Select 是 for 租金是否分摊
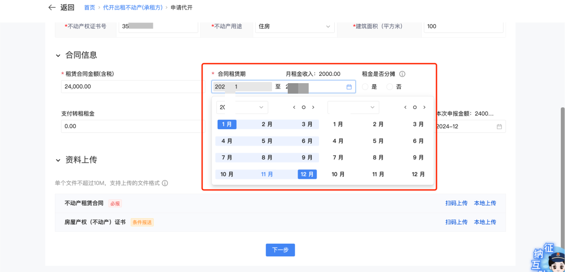Screen dimensions: 565x272 [365, 87]
